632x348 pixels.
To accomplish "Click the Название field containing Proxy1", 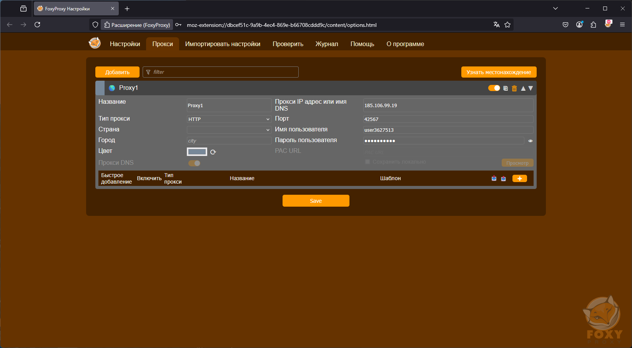I will point(229,105).
